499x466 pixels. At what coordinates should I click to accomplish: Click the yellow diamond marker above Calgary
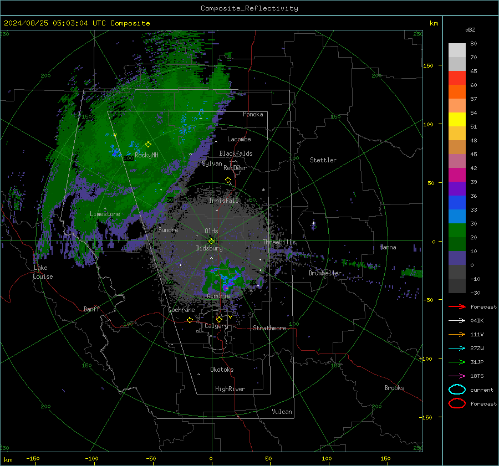click(x=219, y=319)
